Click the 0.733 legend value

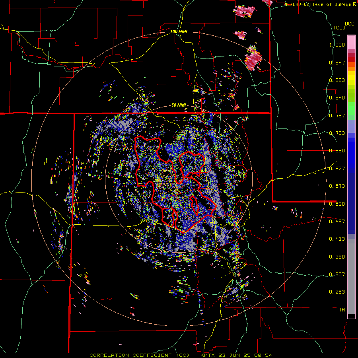[x=337, y=133]
